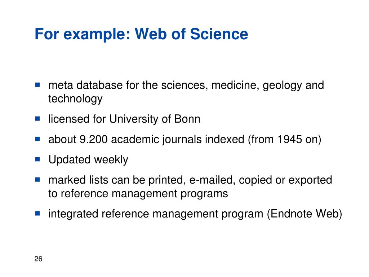Click the bullet square before 'Updated weekly'

coord(37,159)
